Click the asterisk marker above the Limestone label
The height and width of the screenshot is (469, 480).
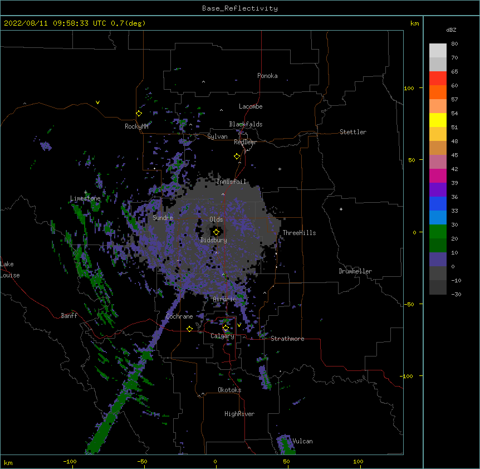click(85, 193)
